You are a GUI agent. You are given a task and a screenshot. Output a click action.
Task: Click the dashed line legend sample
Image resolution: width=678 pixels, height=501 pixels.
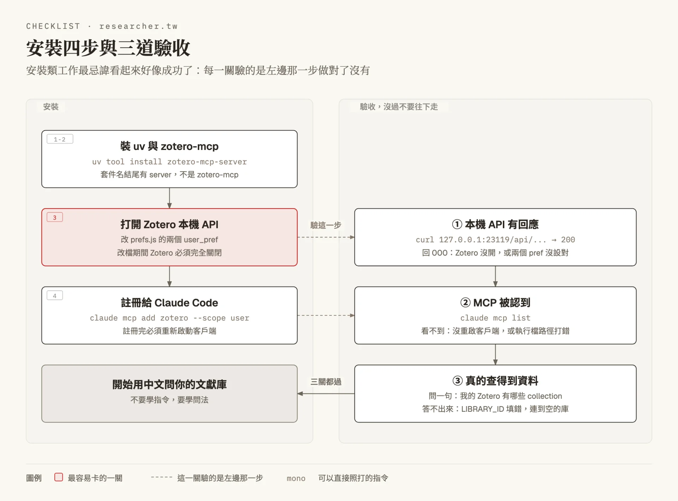[x=161, y=477]
